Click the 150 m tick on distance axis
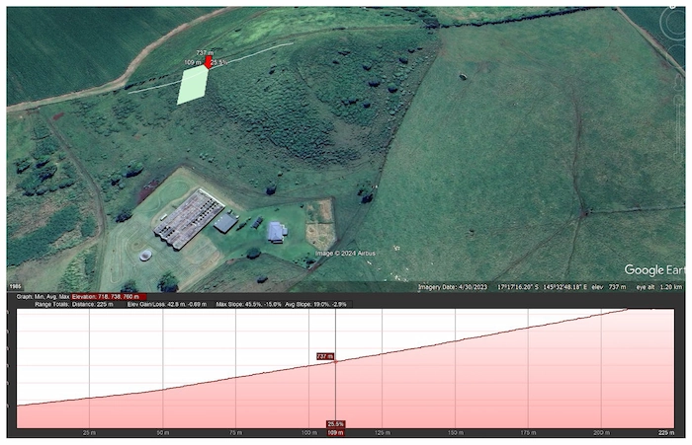This screenshot has width=692, height=445. pyautogui.click(x=455, y=432)
